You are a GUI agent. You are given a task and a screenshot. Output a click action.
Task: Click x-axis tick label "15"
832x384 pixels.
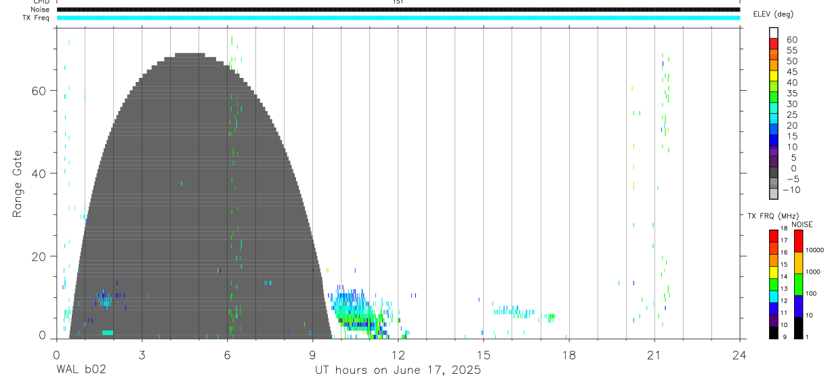point(483,354)
